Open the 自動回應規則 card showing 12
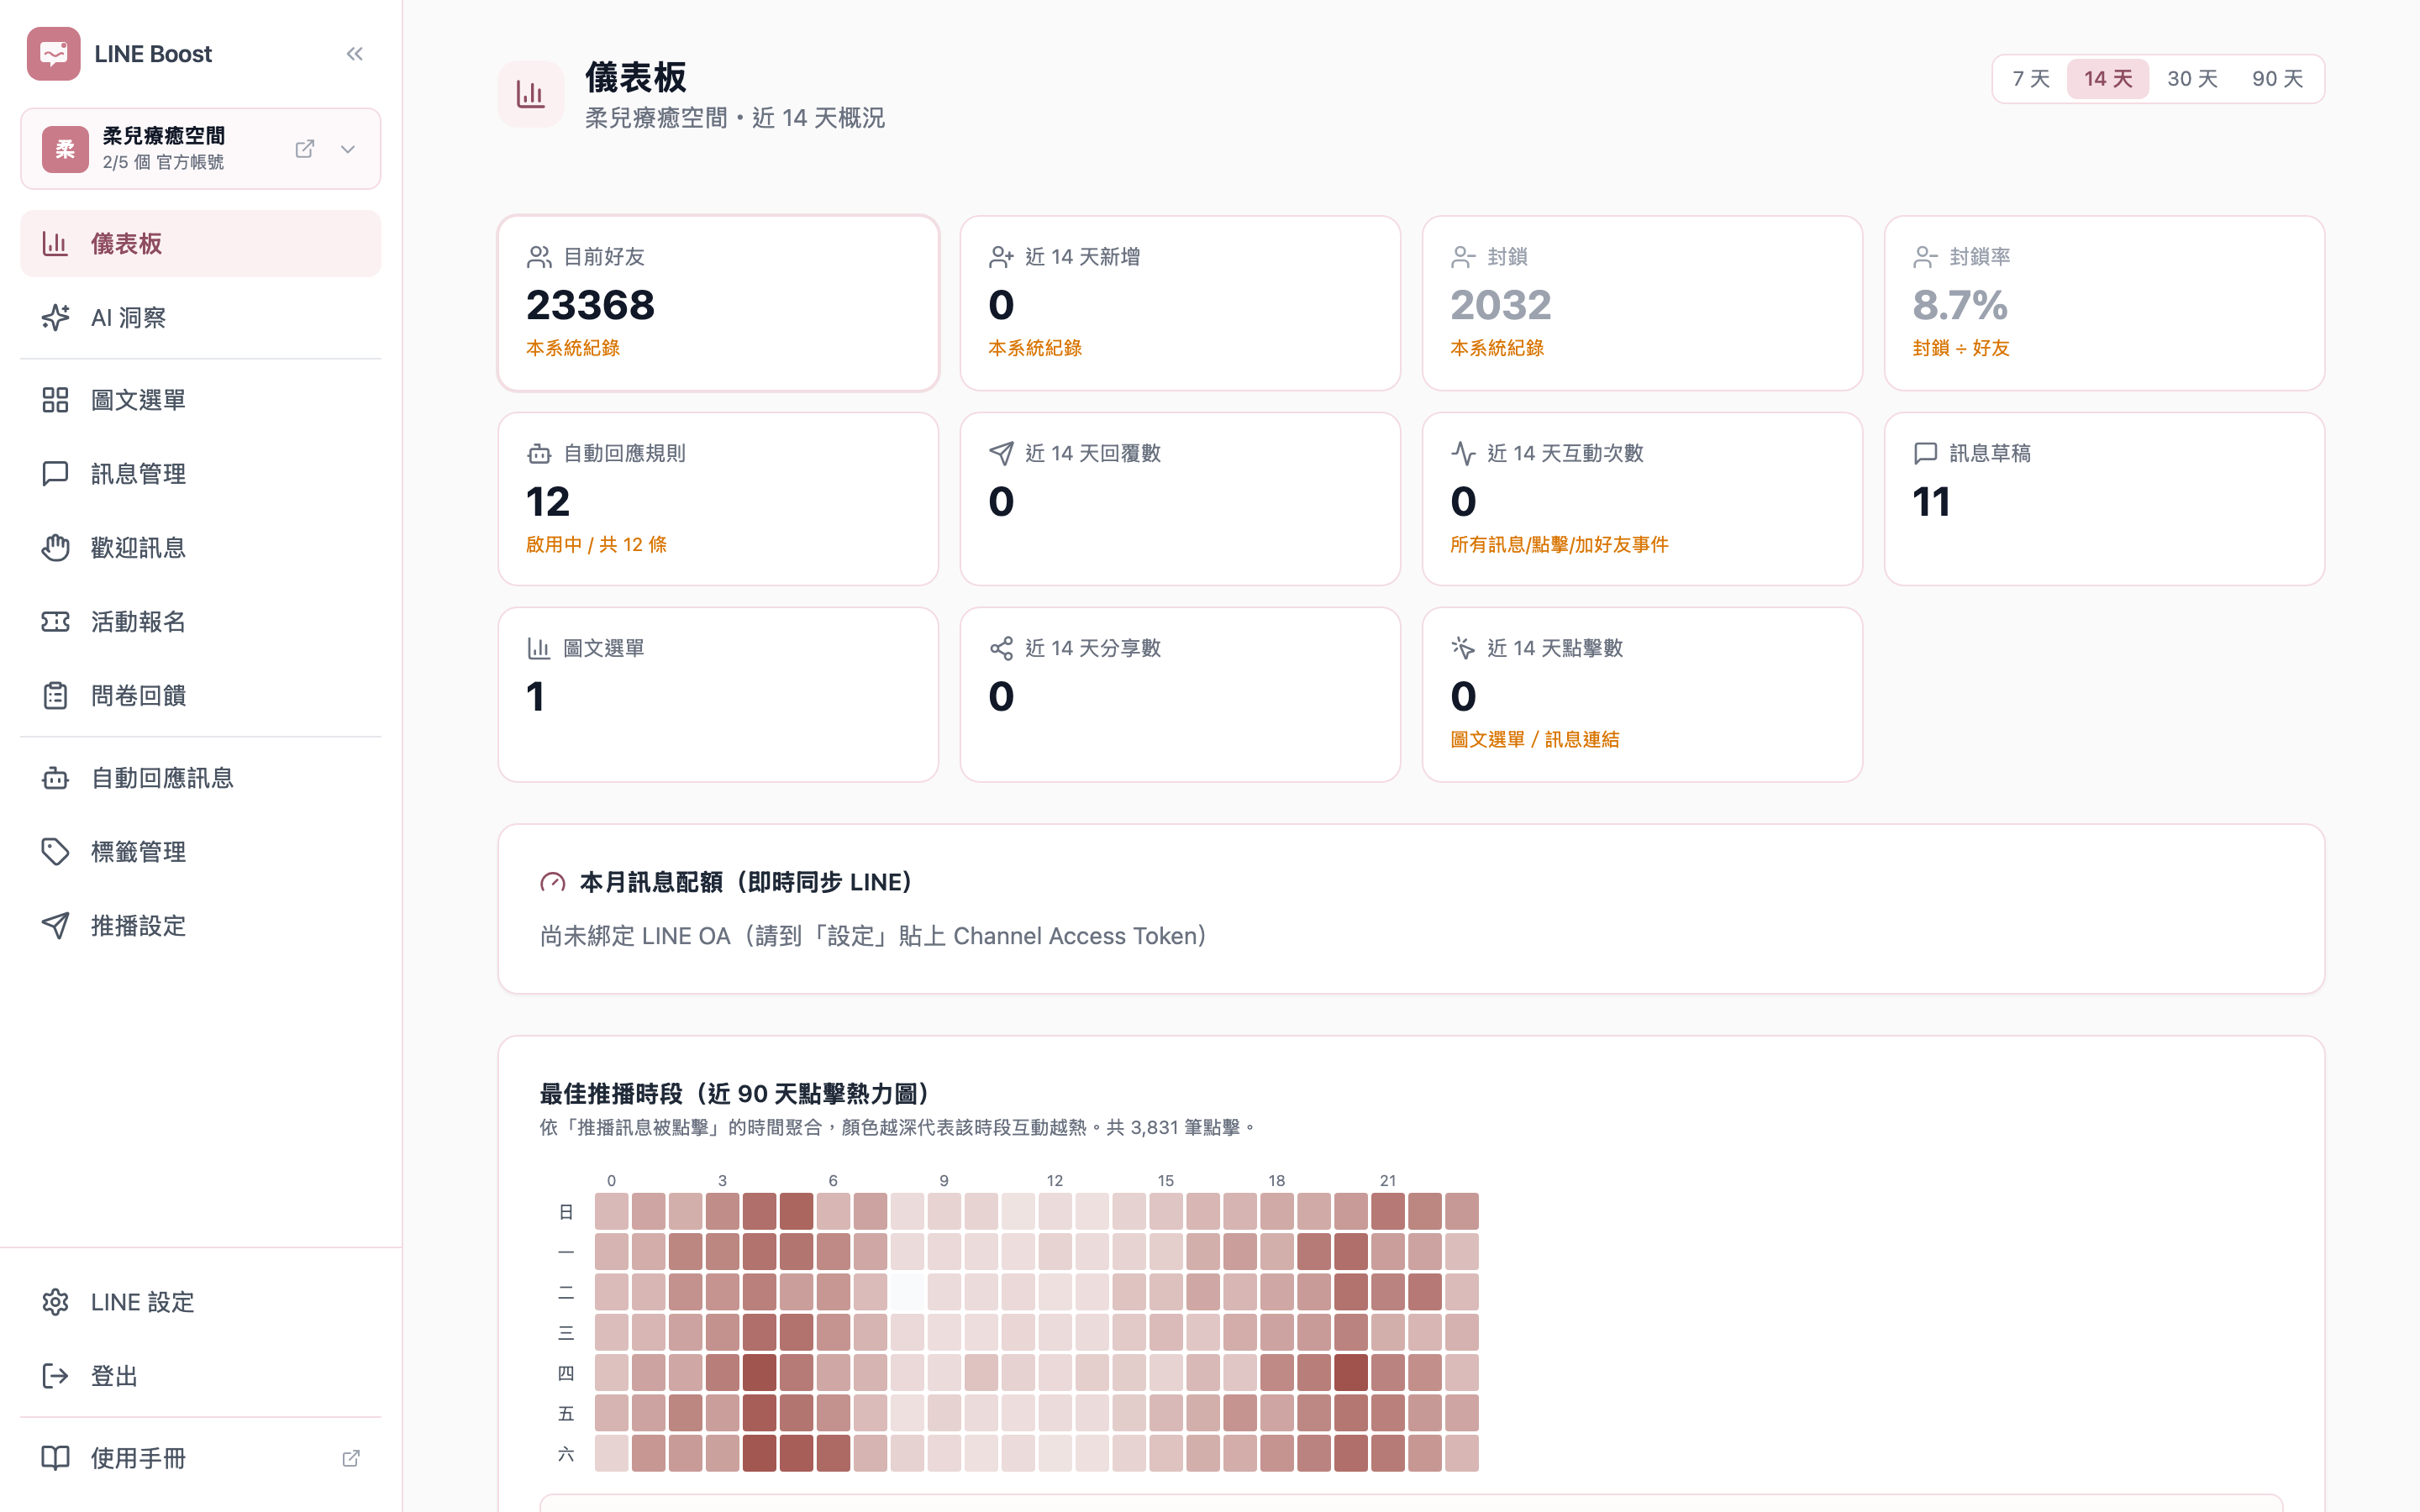This screenshot has height=1512, width=2420. point(718,499)
